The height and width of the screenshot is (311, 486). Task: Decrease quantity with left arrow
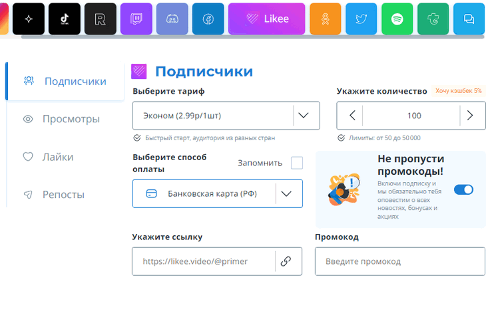(x=352, y=116)
